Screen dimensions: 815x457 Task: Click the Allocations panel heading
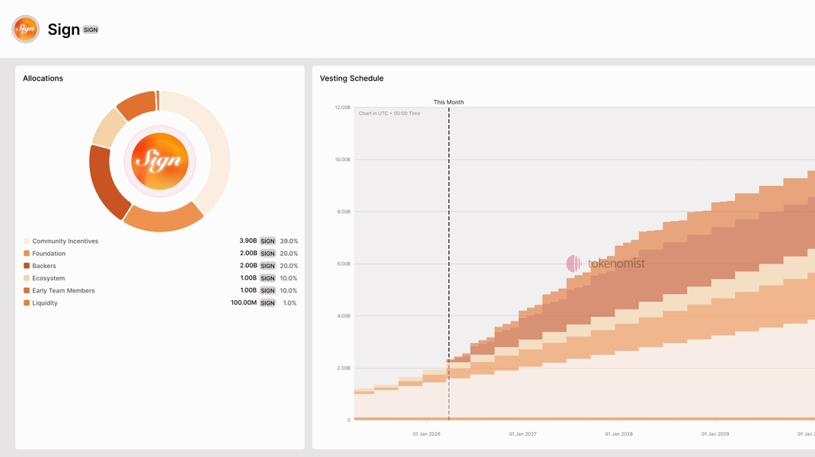[43, 78]
